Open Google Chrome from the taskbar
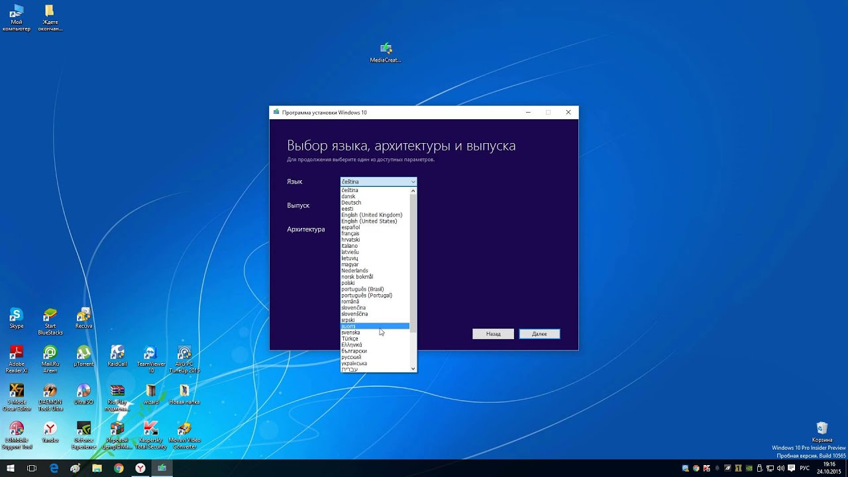Screen dimensions: 848x477 pos(119,468)
